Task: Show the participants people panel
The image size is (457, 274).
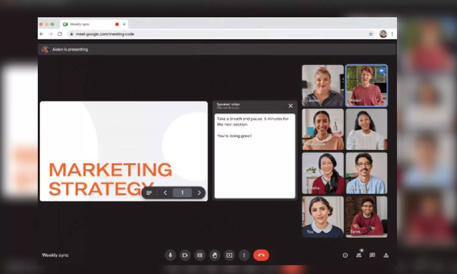Action: (359, 255)
